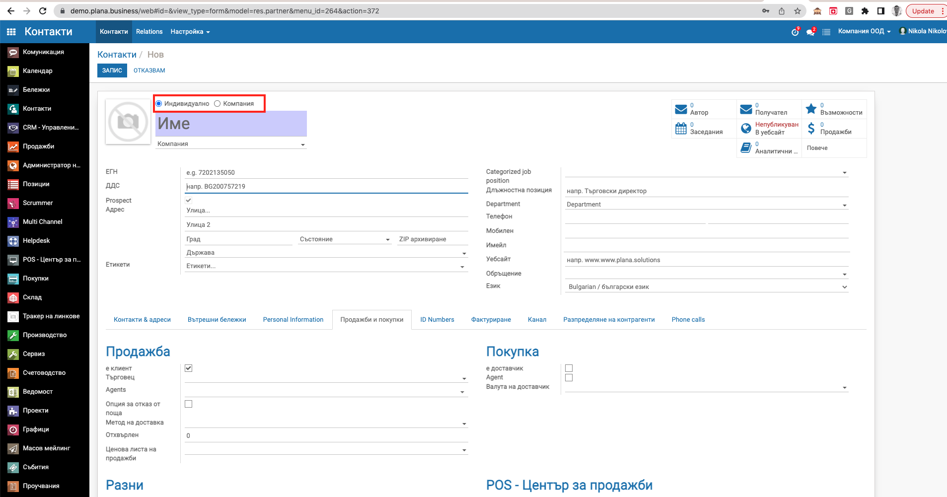Open Събития app icon in sidebar
Viewport: 947px width, 497px height.
[13, 467]
